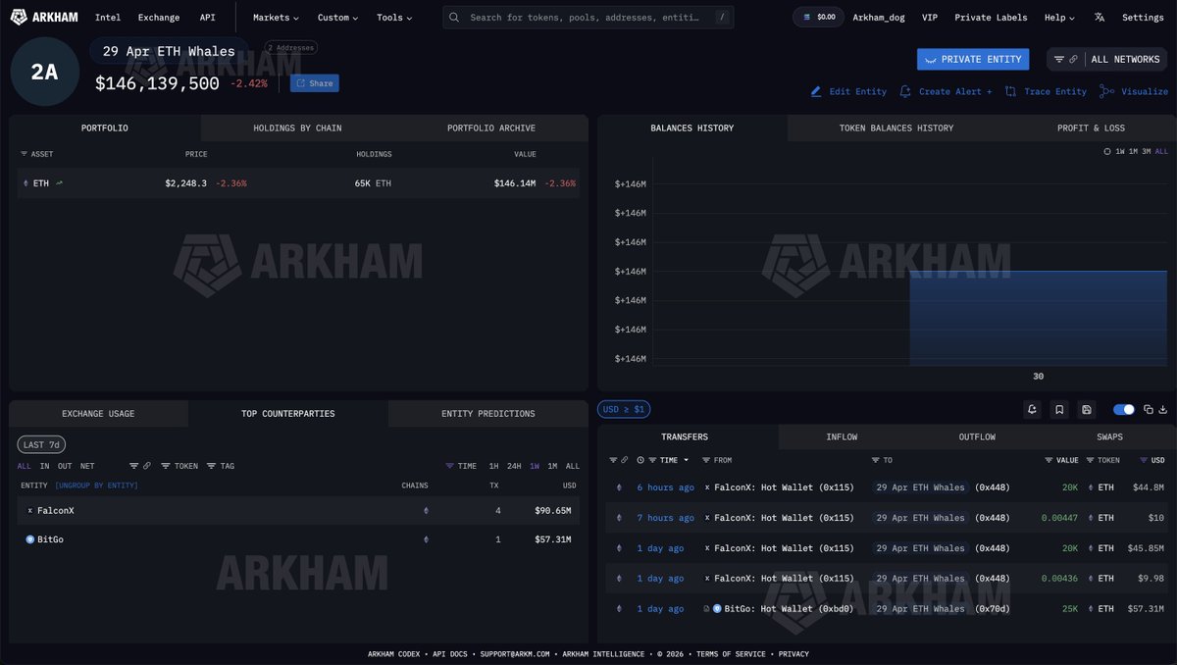Select the 3M range in Balances History
1177x665 pixels.
pos(1146,151)
